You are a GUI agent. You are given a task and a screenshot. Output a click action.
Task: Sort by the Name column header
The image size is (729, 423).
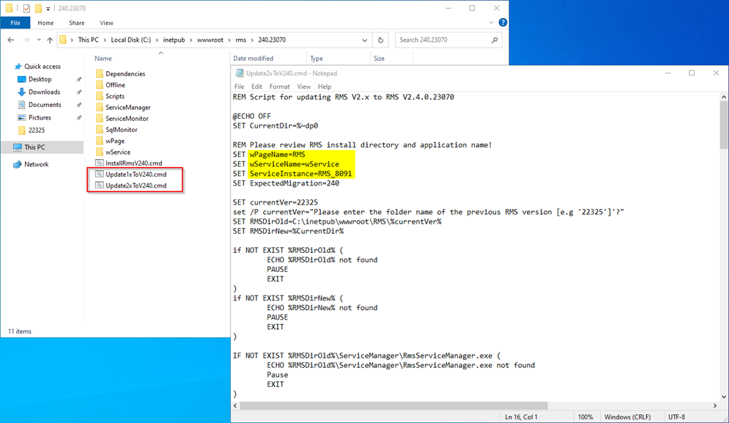click(x=103, y=59)
